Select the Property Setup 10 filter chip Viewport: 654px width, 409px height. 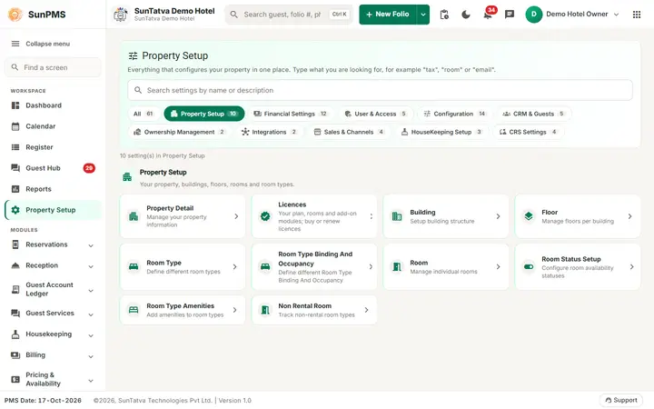[204, 114]
